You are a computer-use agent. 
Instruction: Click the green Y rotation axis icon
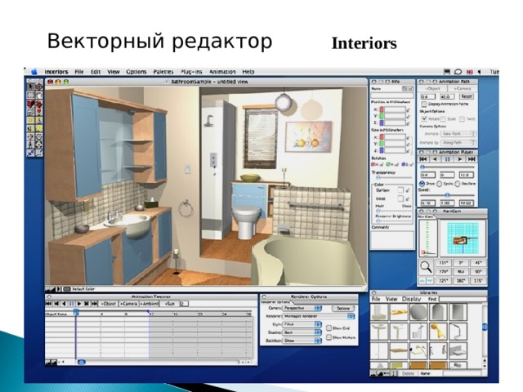tap(388, 165)
